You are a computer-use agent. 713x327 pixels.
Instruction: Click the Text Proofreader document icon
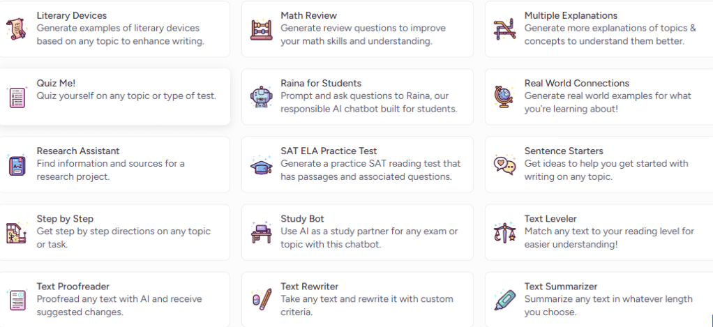click(16, 301)
